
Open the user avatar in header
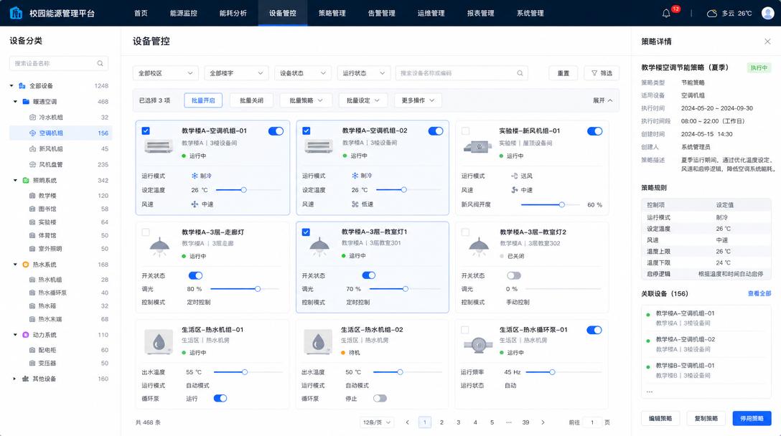(768, 13)
